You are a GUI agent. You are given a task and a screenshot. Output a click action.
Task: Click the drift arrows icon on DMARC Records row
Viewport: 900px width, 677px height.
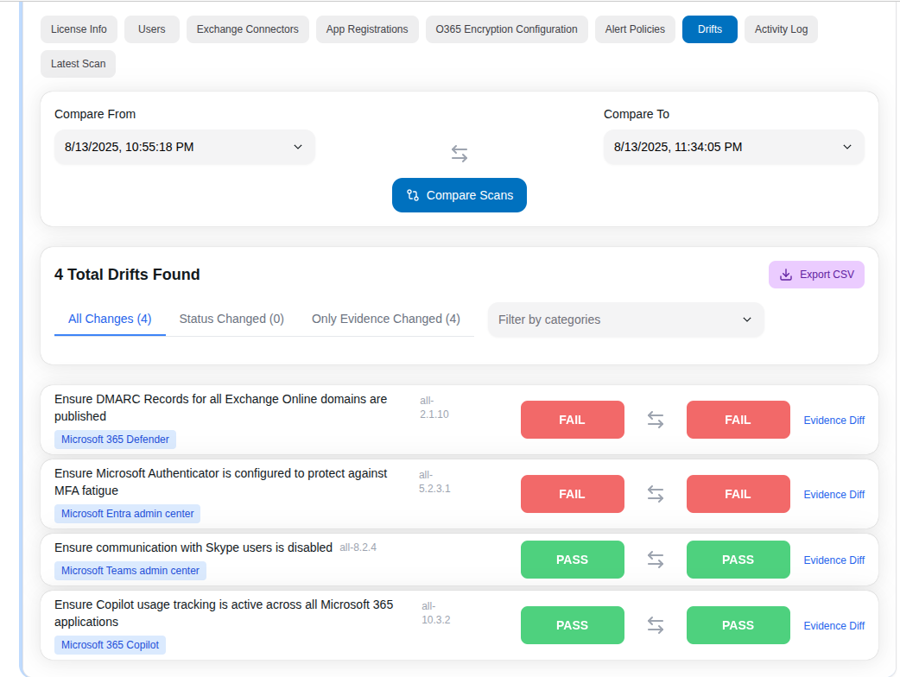point(656,420)
